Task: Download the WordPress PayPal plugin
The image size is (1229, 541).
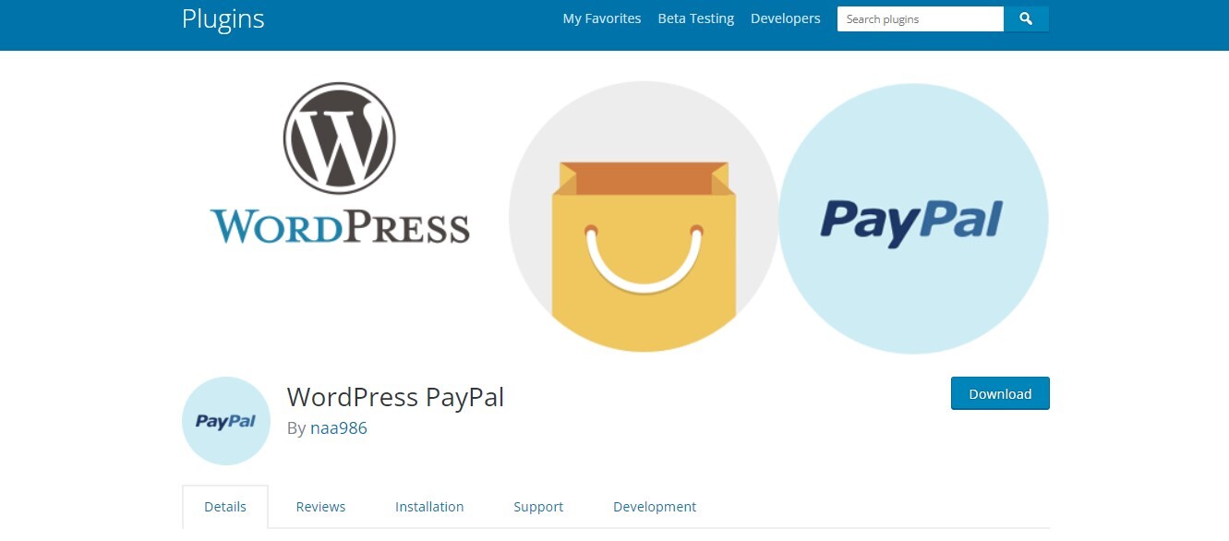Action: point(1000,393)
